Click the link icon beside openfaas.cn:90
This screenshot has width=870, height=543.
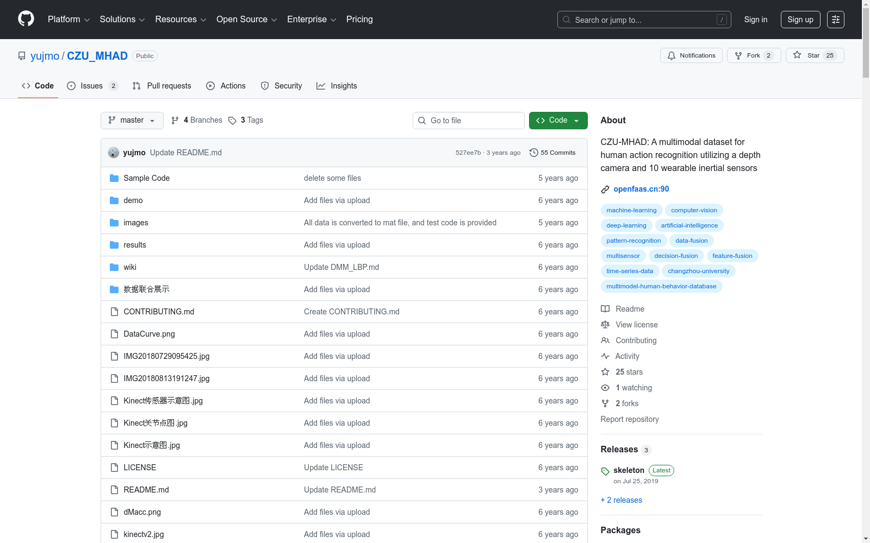[605, 190]
